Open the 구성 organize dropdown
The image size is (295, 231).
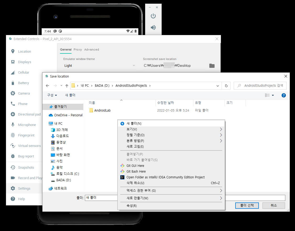click(x=52, y=95)
